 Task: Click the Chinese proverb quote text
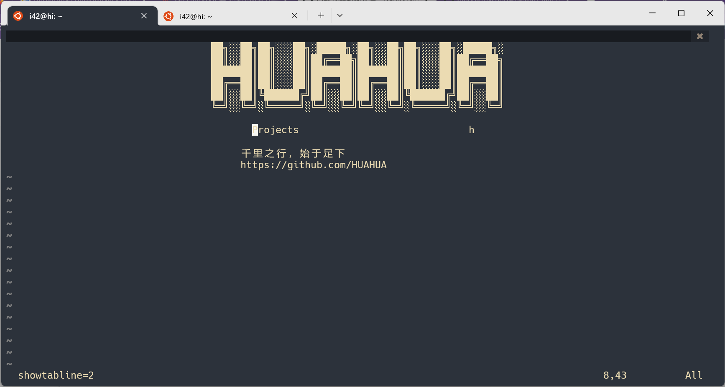[x=293, y=153]
